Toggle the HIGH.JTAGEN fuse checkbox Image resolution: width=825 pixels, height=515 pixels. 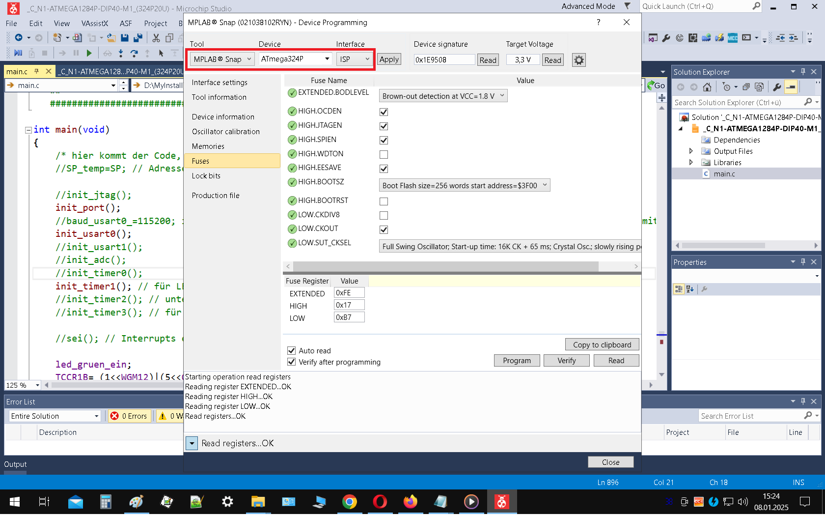click(384, 126)
